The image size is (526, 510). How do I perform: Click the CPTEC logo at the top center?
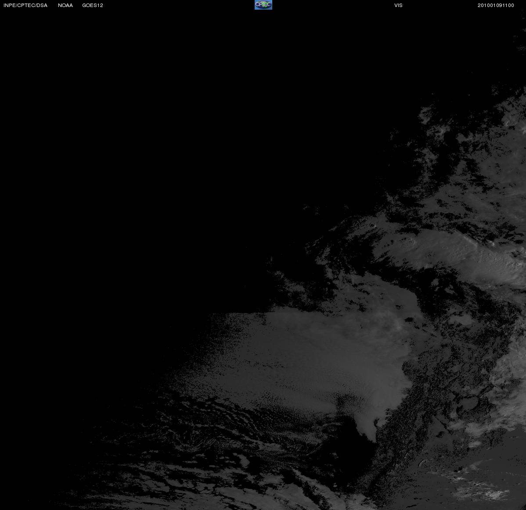pos(263,5)
